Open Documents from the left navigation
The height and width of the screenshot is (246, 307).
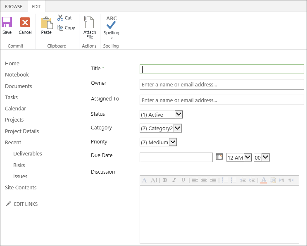pos(19,86)
